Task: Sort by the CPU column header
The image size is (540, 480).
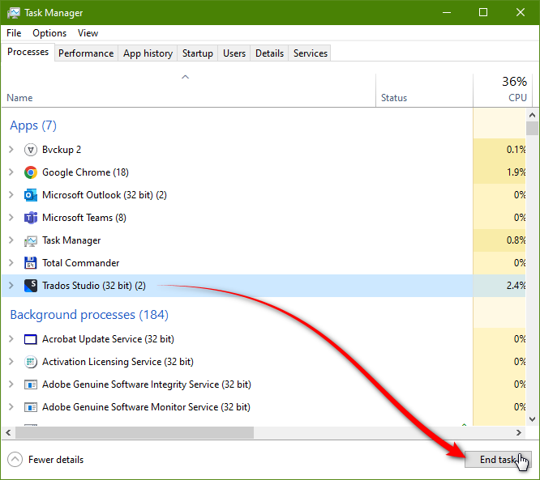Action: (x=503, y=90)
